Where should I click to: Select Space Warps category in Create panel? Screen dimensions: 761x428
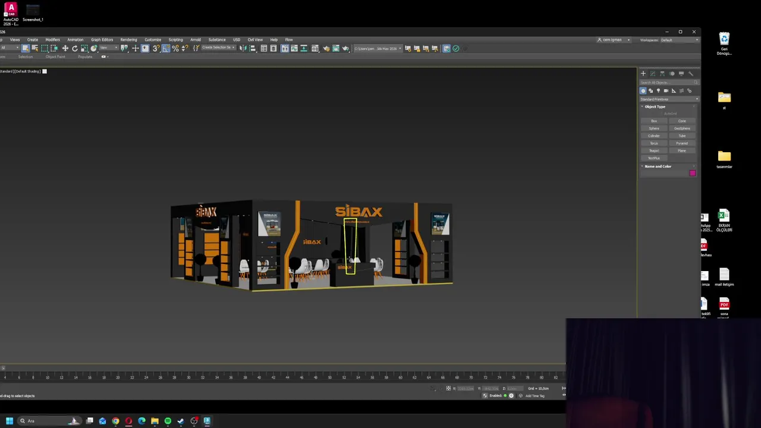[681, 91]
